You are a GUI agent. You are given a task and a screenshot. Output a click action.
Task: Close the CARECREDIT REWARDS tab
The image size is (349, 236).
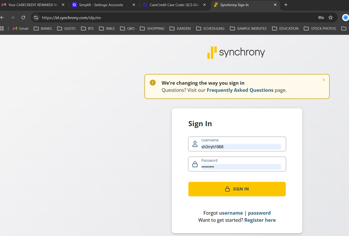coord(63,5)
